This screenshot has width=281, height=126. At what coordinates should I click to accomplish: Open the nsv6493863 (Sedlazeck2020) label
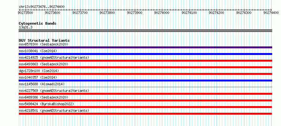pos(44,64)
